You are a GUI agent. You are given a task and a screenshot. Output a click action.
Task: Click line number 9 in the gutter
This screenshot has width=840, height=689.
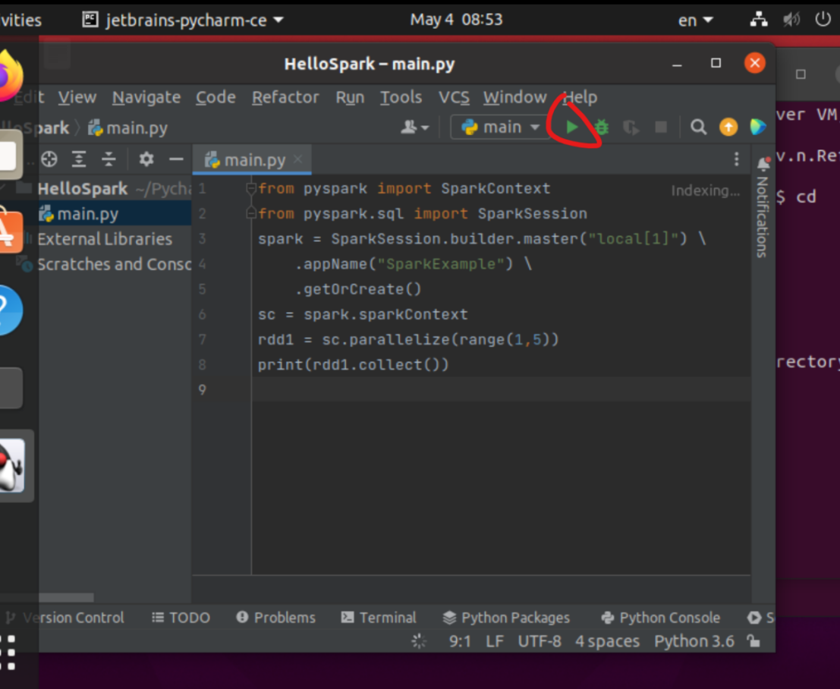202,389
